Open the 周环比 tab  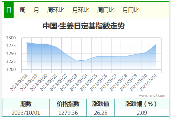pos(56,10)
